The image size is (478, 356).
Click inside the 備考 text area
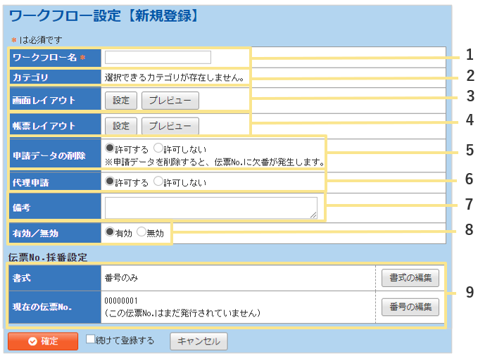pos(210,207)
